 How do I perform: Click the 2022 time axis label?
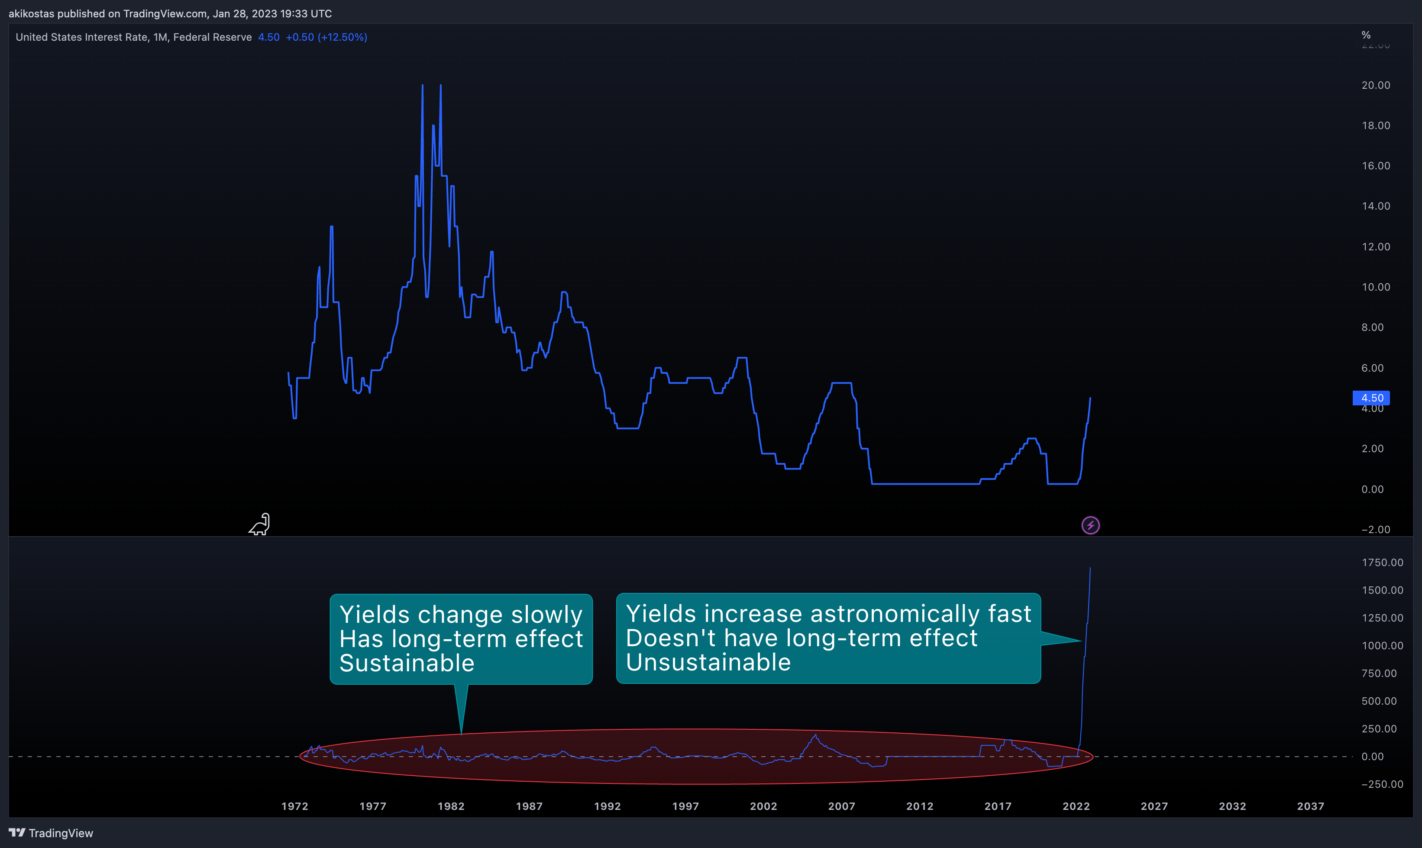click(1076, 806)
